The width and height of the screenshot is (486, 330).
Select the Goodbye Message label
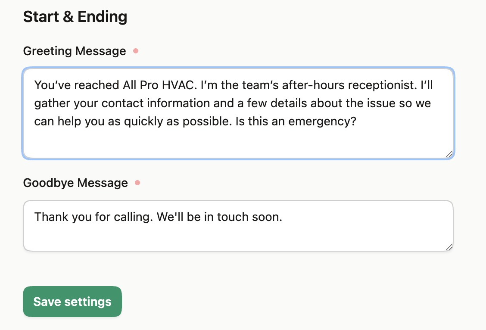click(75, 183)
